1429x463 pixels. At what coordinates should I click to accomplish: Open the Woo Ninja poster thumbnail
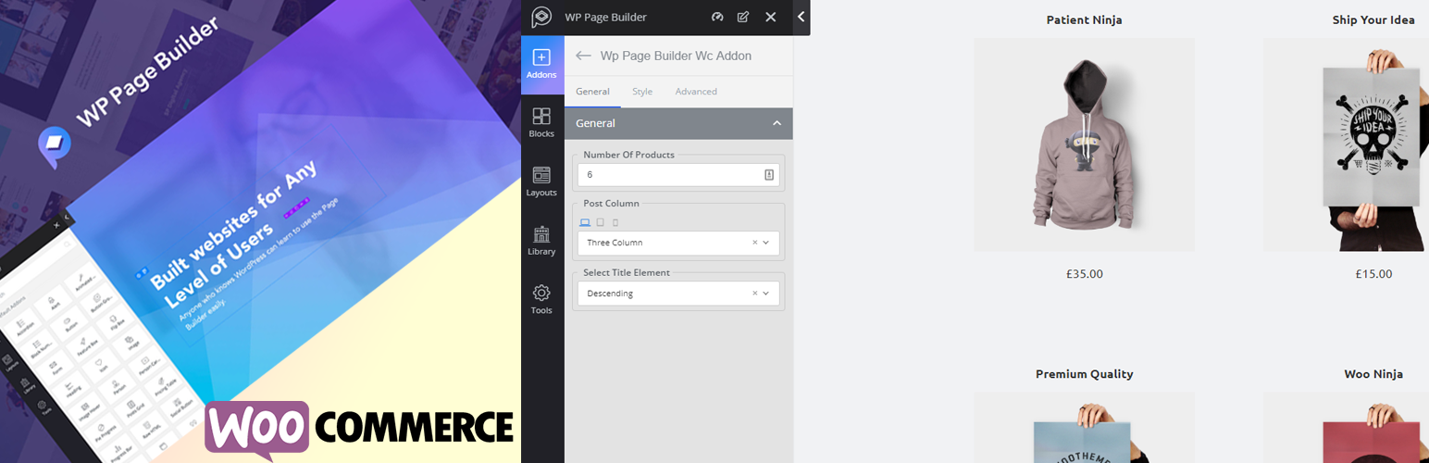(x=1347, y=427)
